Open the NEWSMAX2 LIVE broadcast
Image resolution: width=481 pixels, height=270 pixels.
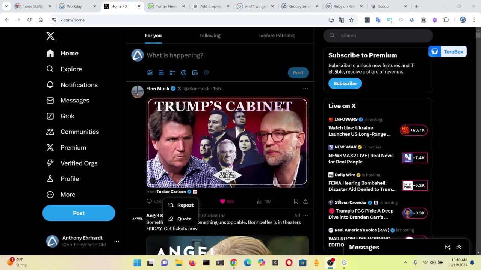tap(361, 159)
